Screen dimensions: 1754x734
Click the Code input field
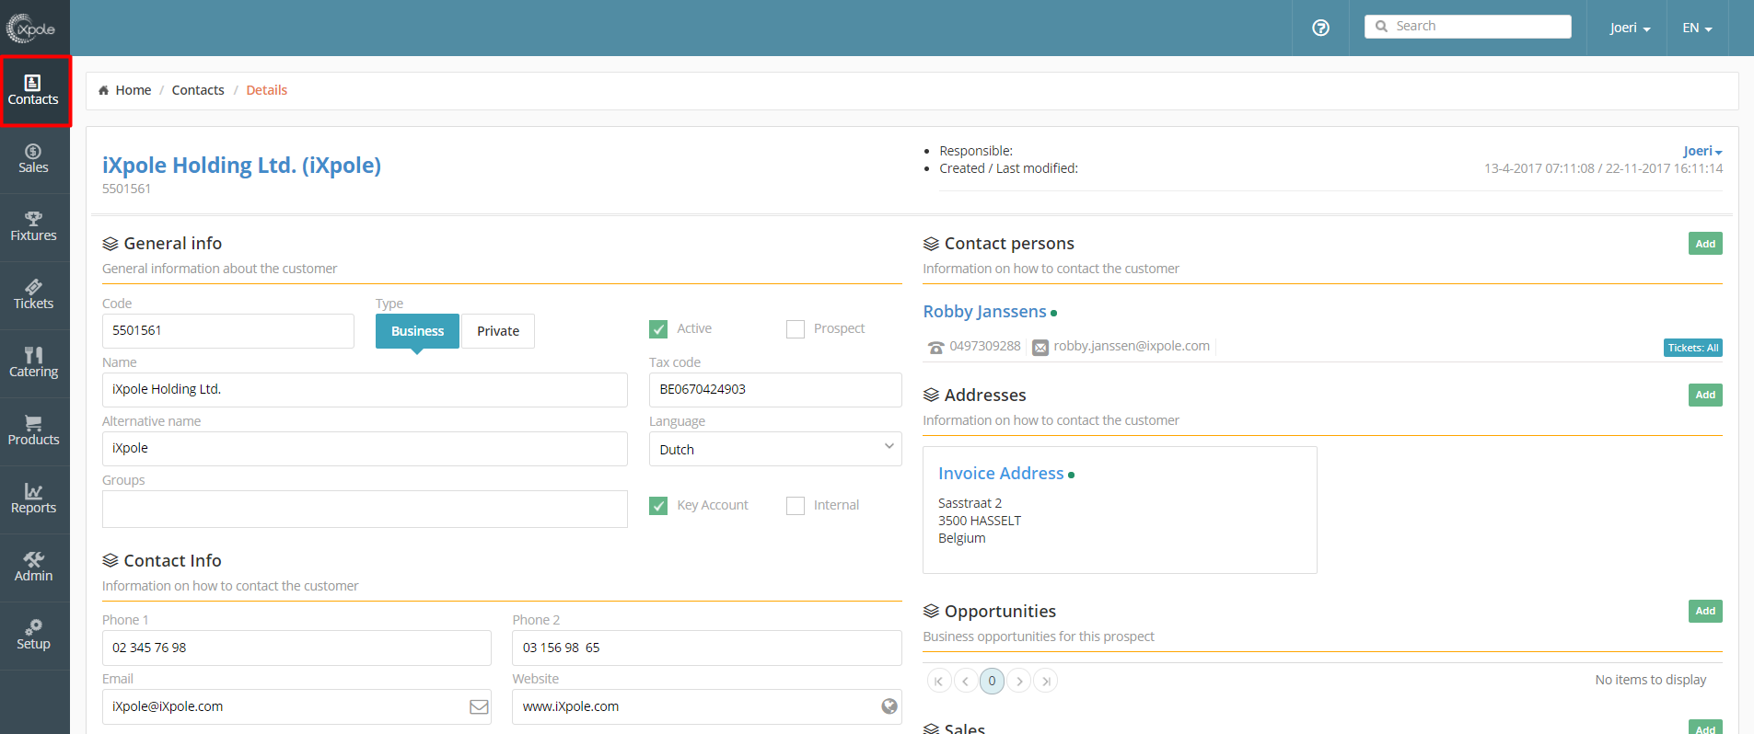coord(228,331)
